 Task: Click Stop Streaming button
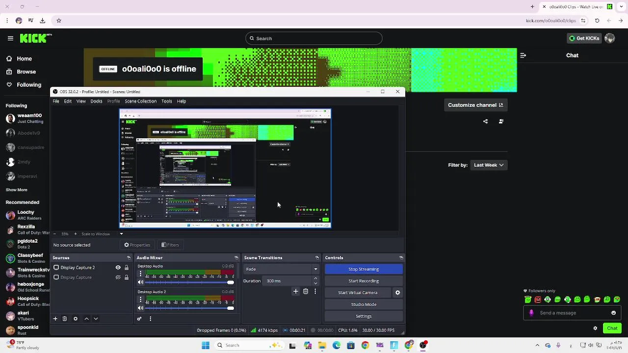pos(364,269)
